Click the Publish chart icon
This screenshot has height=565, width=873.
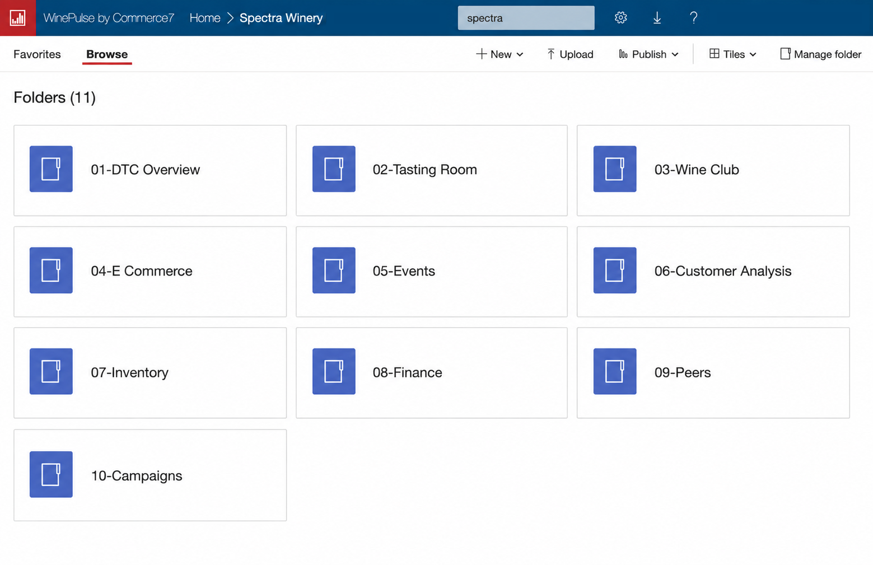click(x=623, y=54)
